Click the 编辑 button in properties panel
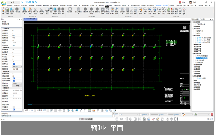216x135 pixels. 17,86
